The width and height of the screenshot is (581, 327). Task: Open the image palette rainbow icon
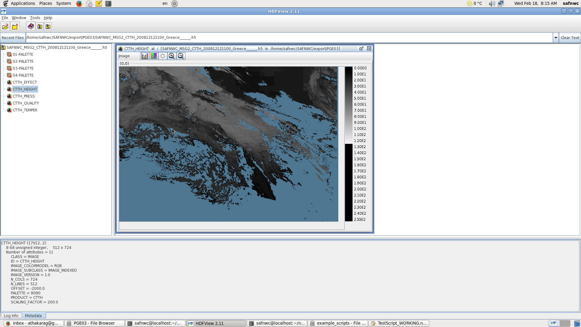coord(154,56)
